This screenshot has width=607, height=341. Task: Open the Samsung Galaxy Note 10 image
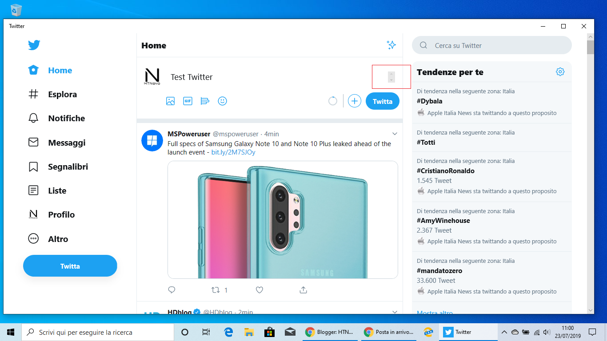pos(283,220)
